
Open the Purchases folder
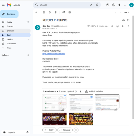(x=15, y=44)
